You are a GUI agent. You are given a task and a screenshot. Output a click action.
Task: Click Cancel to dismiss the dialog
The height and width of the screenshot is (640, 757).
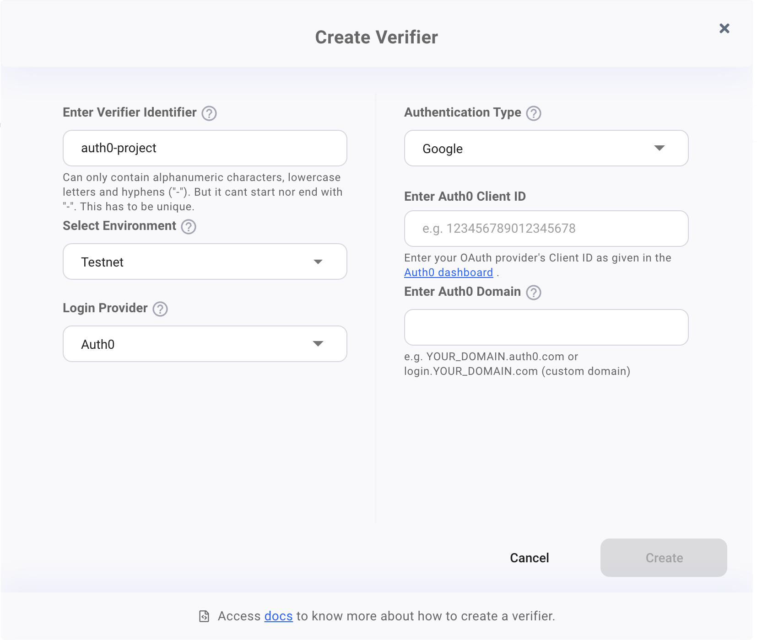pos(529,558)
